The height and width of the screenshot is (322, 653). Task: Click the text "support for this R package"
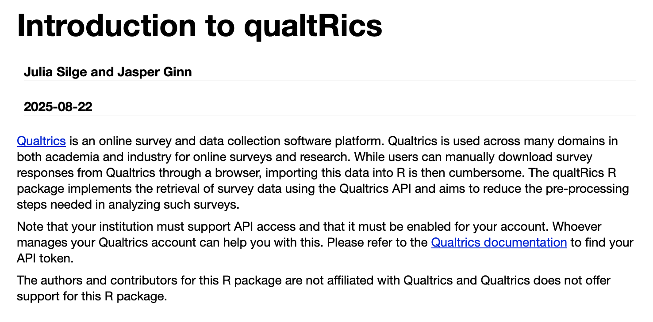[91, 296]
